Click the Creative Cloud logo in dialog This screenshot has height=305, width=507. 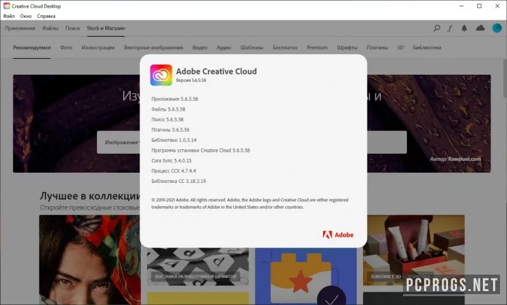[161, 75]
